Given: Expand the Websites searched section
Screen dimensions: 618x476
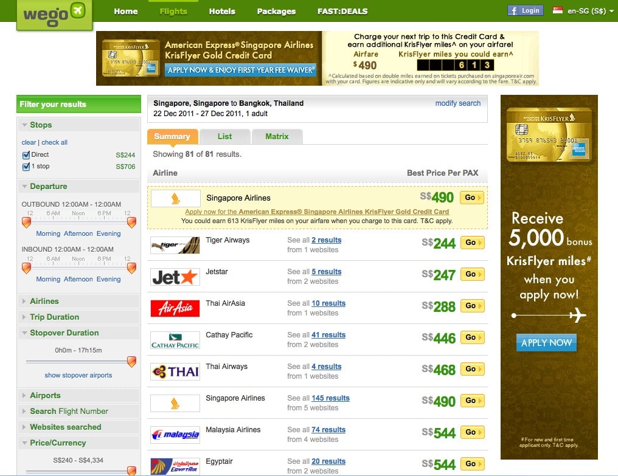Looking at the screenshot, I should pos(78,427).
